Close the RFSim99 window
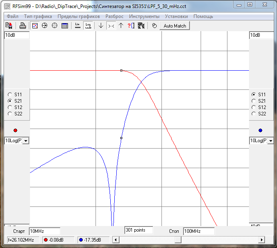 pos(265,5)
